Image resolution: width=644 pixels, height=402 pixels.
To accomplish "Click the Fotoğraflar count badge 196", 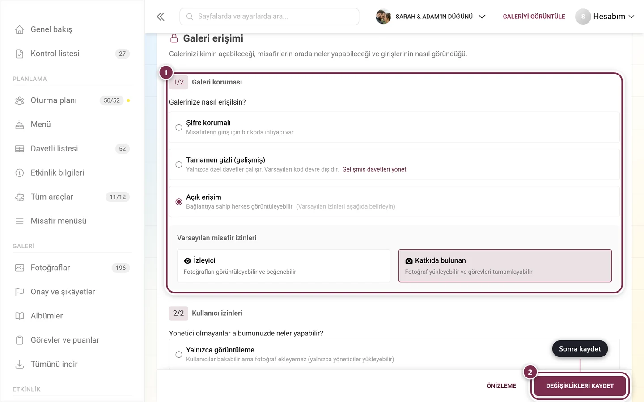I will (x=121, y=268).
